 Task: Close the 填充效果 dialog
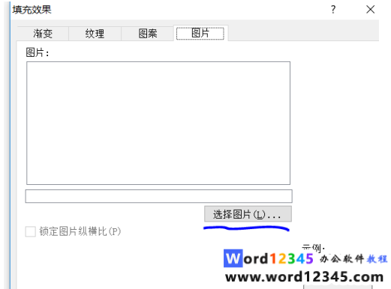pyautogui.click(x=370, y=10)
